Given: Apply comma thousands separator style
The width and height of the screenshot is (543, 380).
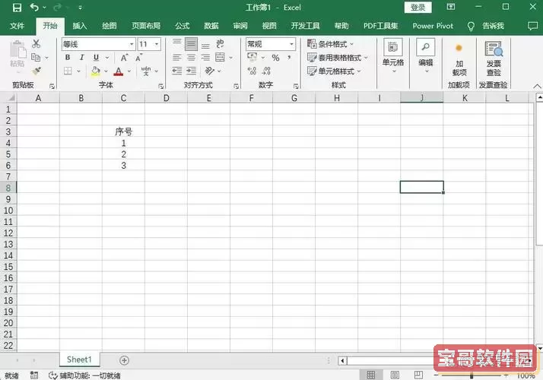Looking at the screenshot, I should click(289, 58).
